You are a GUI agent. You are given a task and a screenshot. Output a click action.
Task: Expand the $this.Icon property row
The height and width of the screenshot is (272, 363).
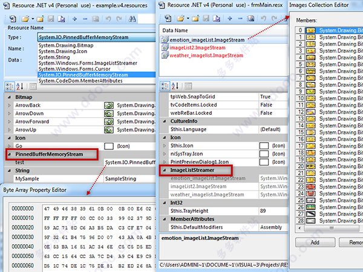point(165,146)
